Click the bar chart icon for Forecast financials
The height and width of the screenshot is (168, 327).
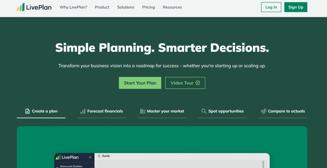(x=83, y=111)
